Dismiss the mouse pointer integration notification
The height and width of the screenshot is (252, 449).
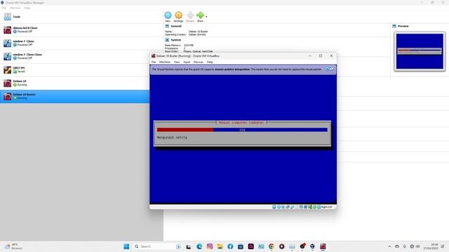[x=328, y=69]
